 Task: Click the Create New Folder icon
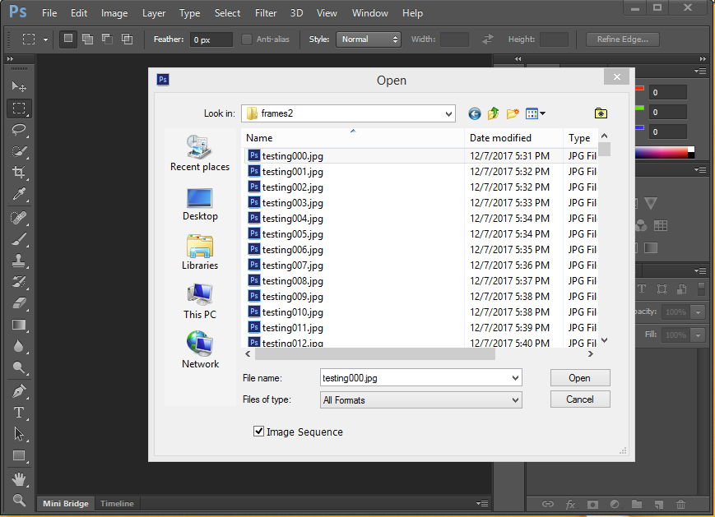point(513,113)
